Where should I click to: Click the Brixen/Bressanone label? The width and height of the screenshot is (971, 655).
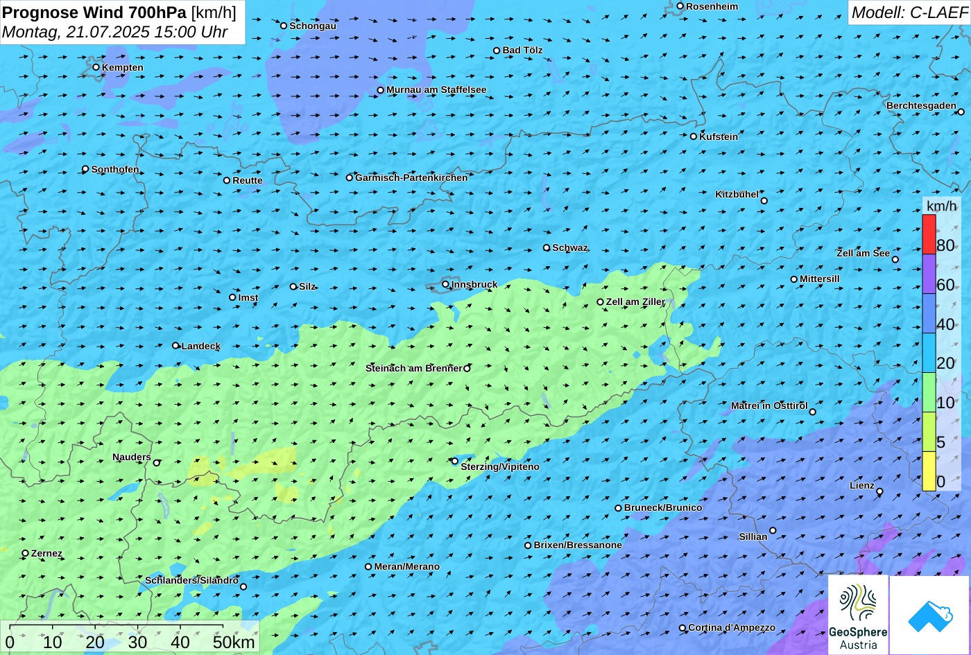[x=578, y=545]
